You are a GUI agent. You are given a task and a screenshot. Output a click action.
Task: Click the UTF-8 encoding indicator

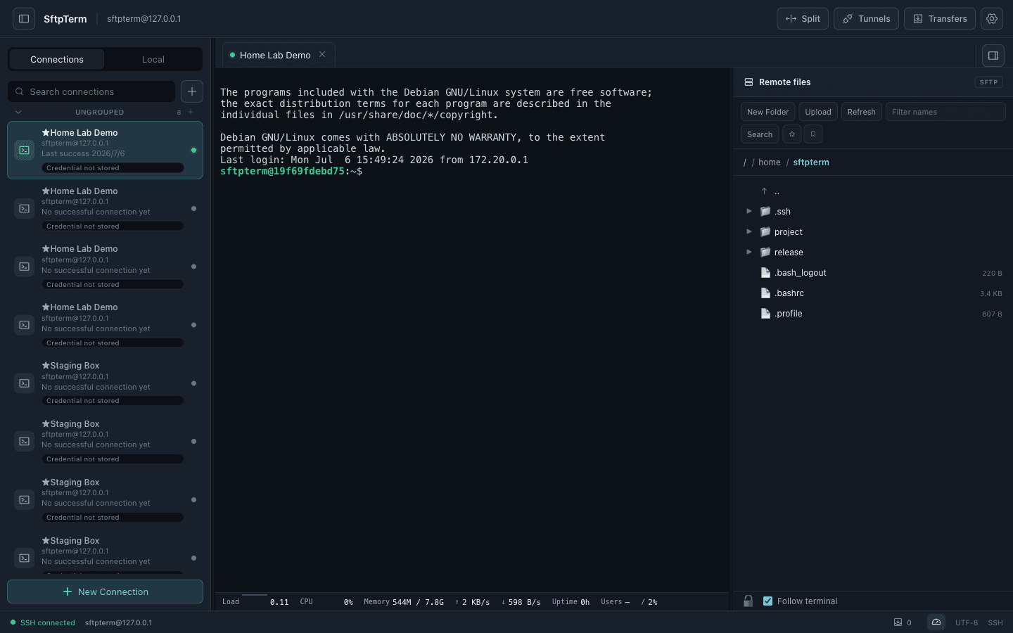[x=967, y=622]
